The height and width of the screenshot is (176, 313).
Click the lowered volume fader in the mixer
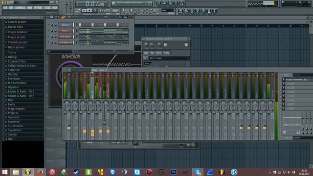tap(104, 123)
